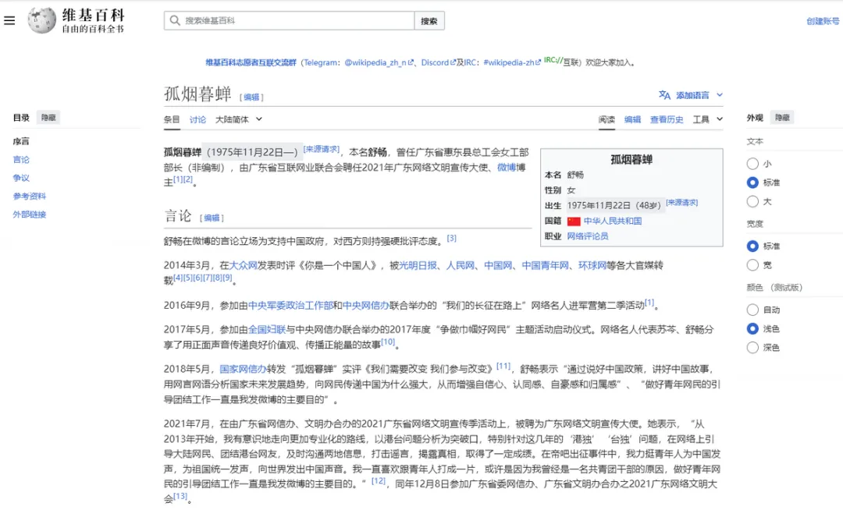Open 中央军委政治工作部 link
This screenshot has height=510, width=843.
[x=290, y=306]
